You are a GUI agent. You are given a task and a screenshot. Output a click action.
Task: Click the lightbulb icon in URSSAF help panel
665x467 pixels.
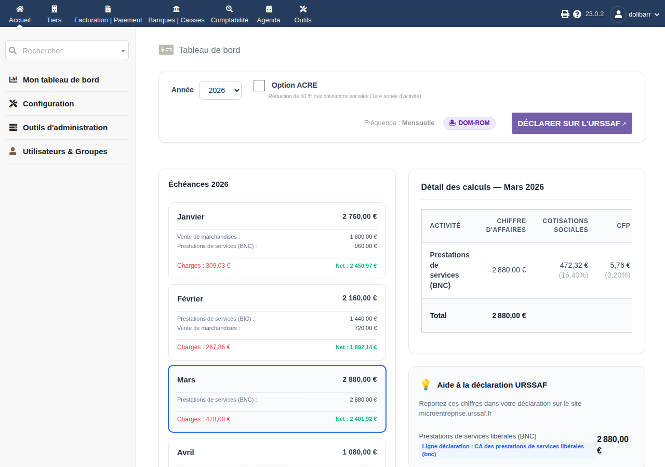pos(425,384)
